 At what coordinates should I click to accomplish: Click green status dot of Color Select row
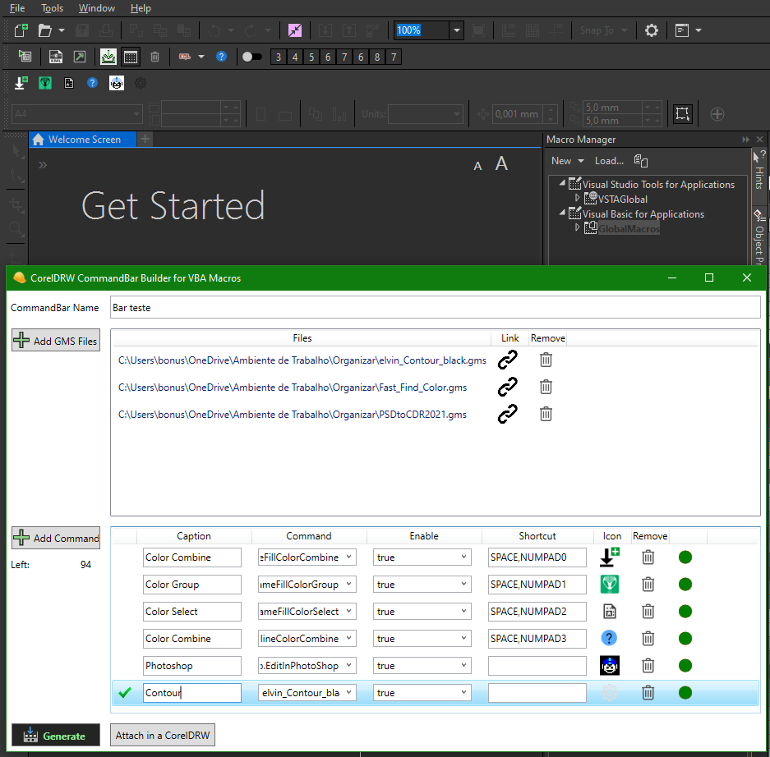pos(685,612)
